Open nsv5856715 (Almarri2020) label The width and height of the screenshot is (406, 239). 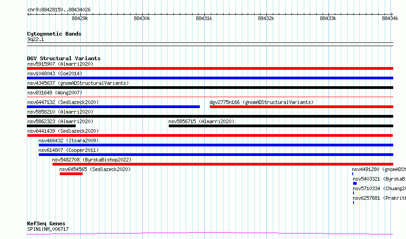pos(201,121)
